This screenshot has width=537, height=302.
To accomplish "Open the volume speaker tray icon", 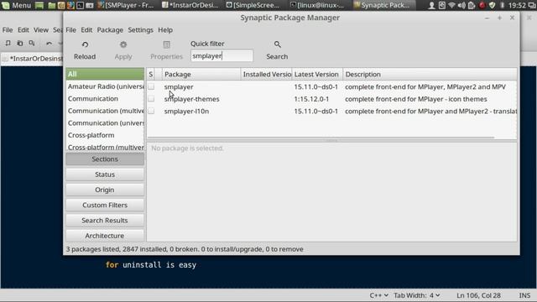I will point(461,5).
